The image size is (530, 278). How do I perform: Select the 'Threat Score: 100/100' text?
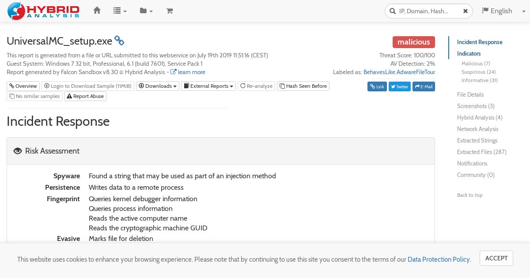coord(407,55)
